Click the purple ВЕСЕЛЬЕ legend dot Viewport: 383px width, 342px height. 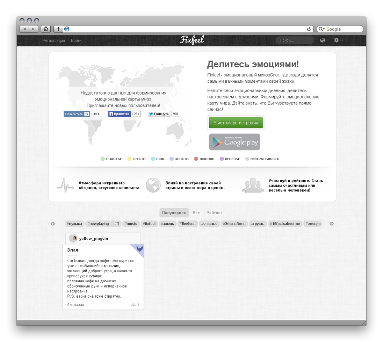coord(222,159)
